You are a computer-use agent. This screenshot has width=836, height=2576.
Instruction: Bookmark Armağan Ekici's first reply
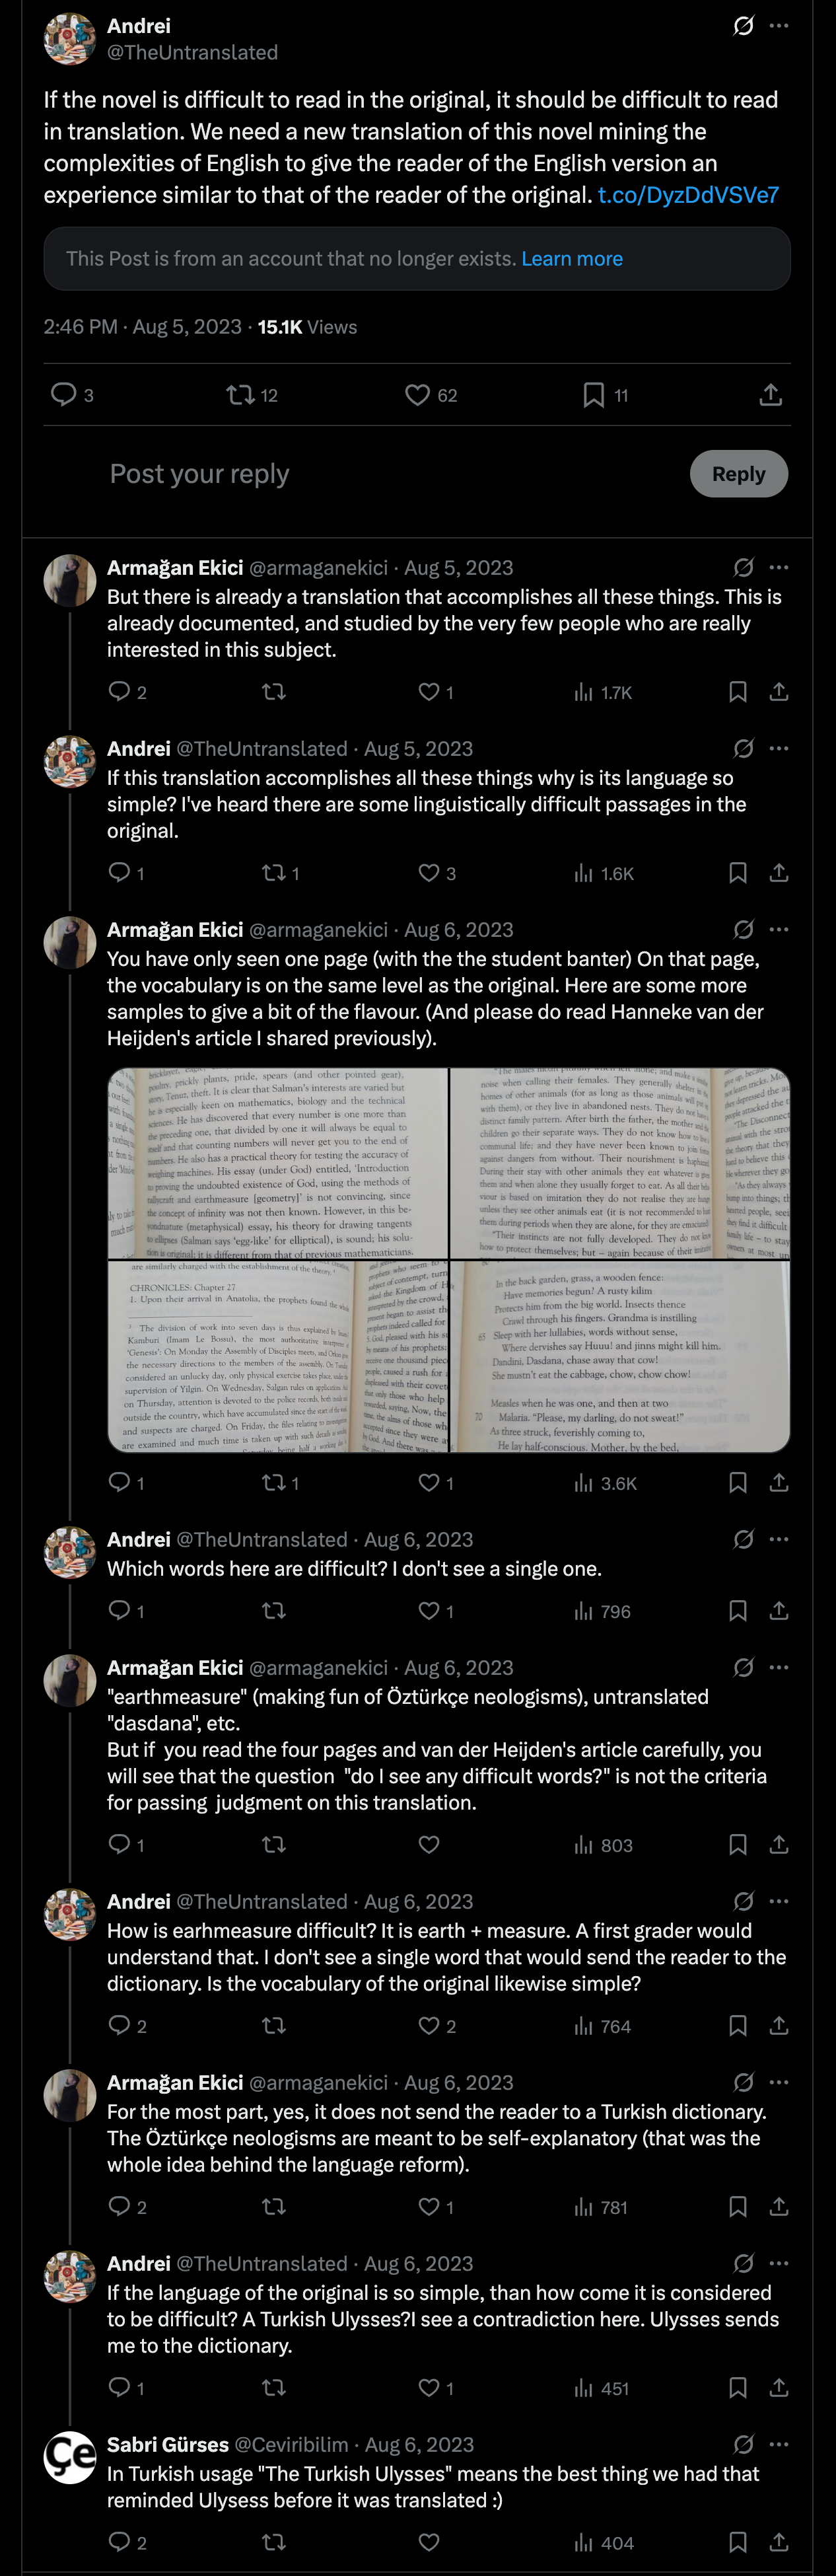[x=738, y=692]
